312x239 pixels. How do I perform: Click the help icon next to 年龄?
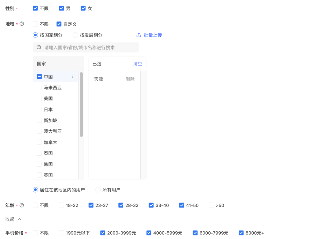pos(22,205)
